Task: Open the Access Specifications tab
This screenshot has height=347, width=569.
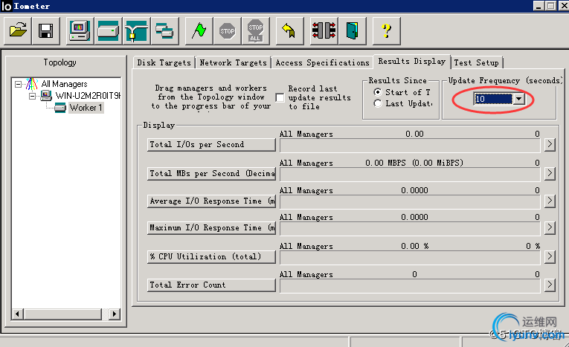Action: (322, 62)
